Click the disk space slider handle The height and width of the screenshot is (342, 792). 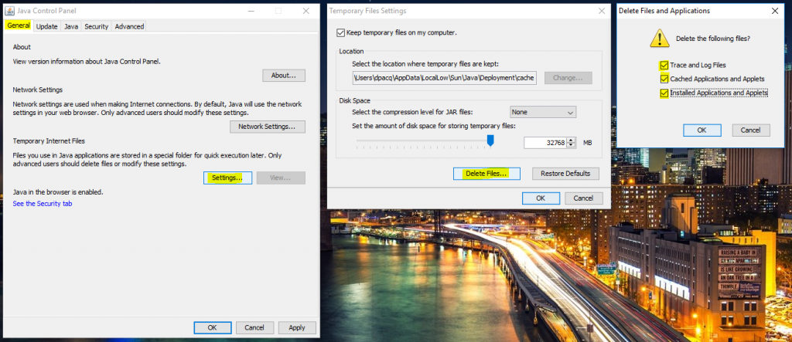point(490,141)
